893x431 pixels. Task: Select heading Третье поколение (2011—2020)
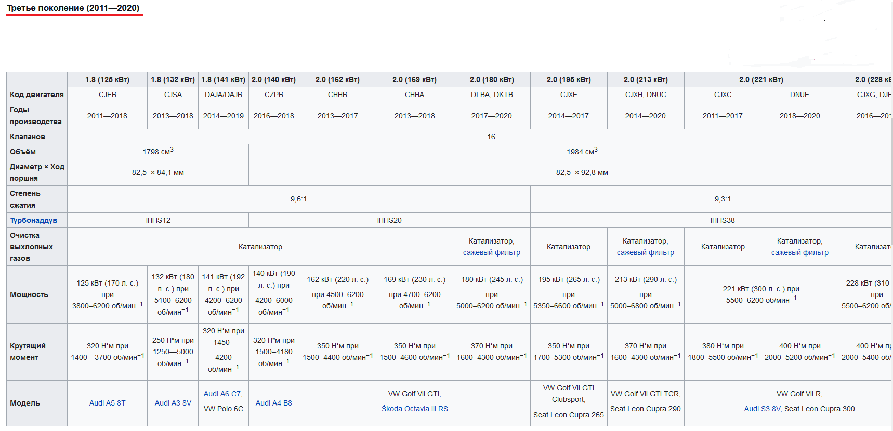[x=73, y=8]
